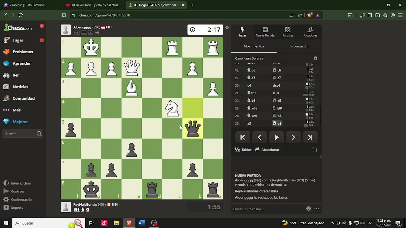This screenshot has width=406, height=228.
Task: Click opponent Aloengggg's avatar
Action: pyautogui.click(x=66, y=30)
